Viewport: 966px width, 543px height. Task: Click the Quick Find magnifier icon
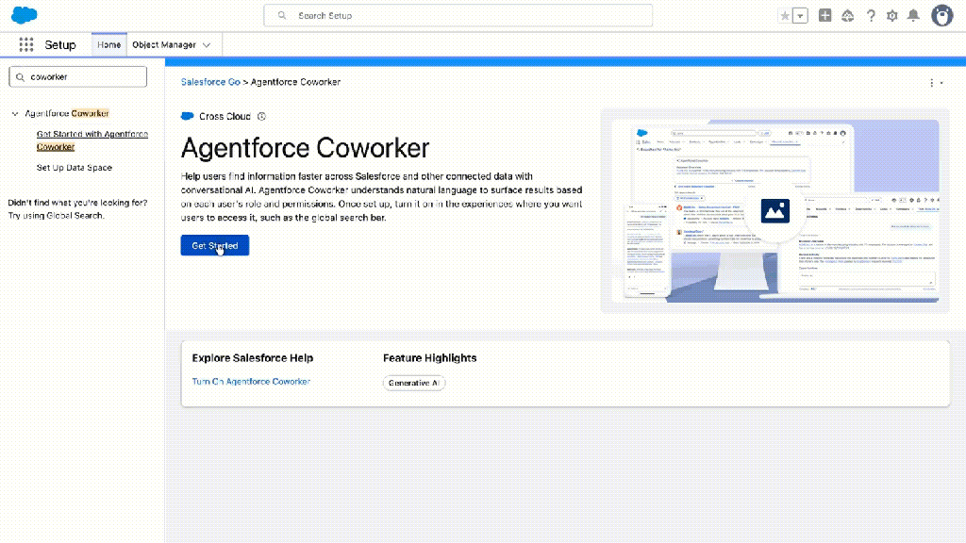pos(21,77)
